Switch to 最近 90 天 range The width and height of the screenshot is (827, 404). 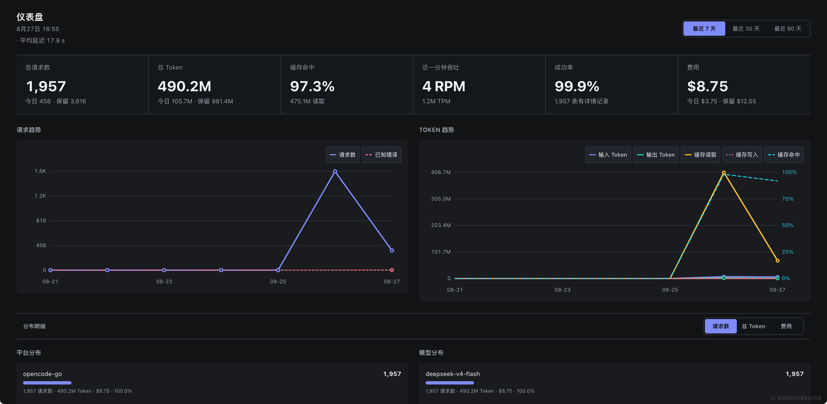(x=787, y=29)
